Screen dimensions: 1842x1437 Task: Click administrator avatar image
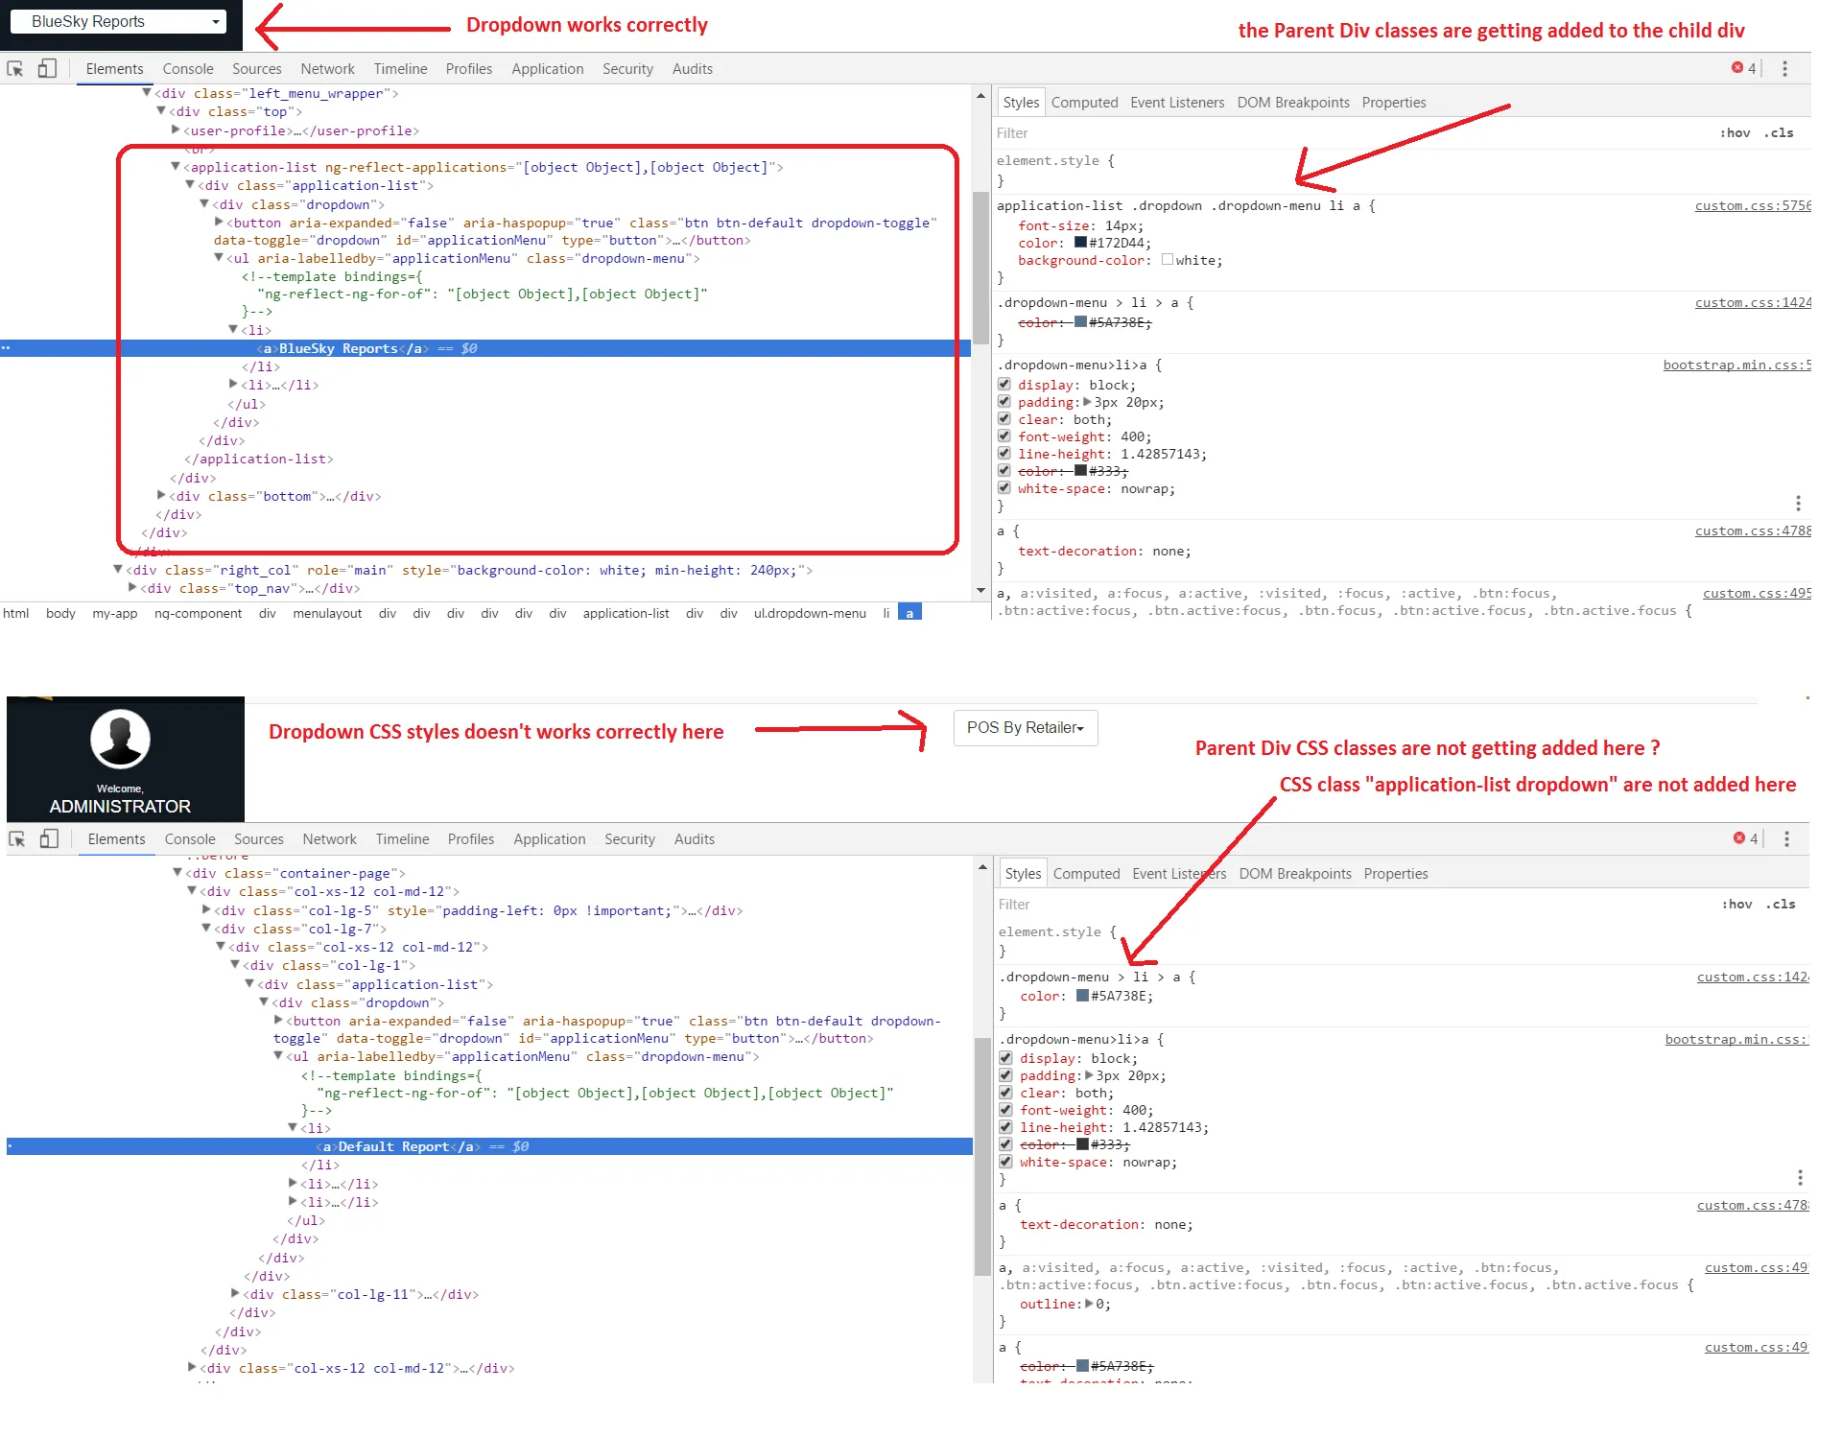click(x=120, y=739)
